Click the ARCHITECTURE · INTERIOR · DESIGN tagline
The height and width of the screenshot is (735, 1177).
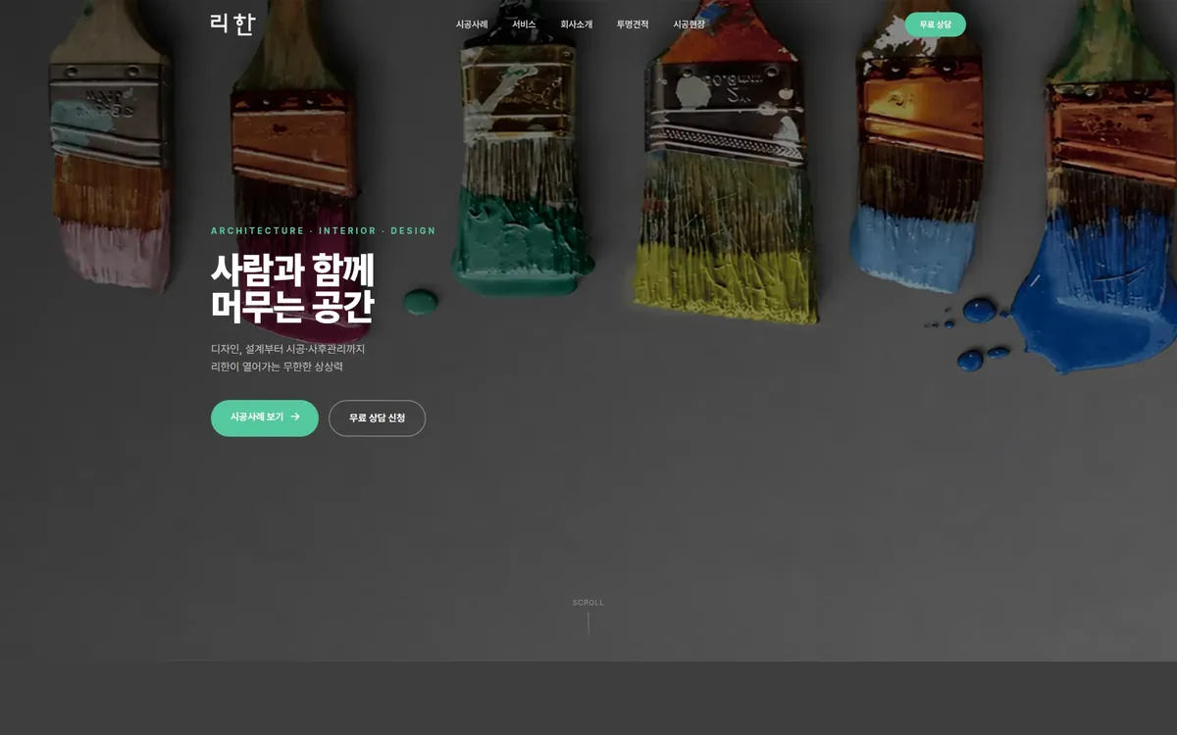tap(324, 231)
